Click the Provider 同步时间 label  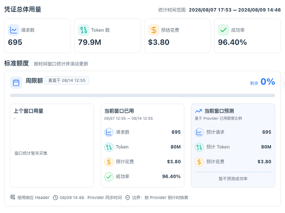click(x=105, y=197)
